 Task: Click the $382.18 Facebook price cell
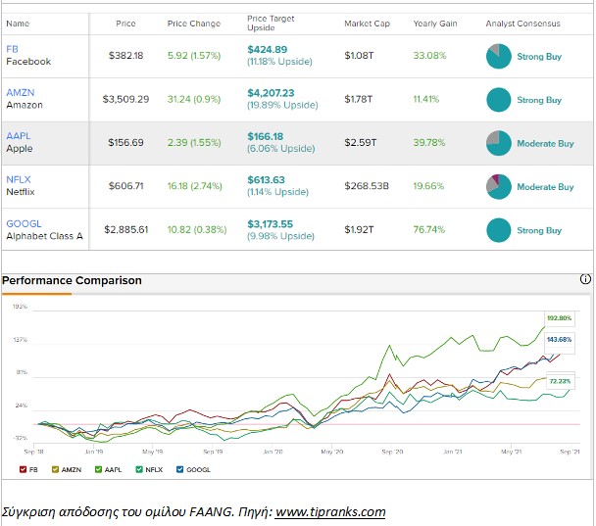tap(125, 56)
